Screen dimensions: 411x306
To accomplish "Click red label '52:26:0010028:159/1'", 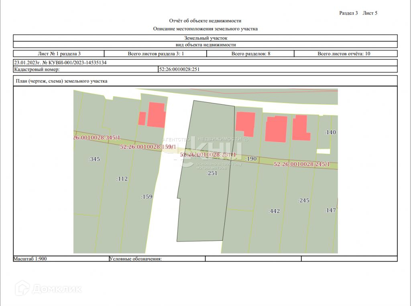I will tap(148, 147).
